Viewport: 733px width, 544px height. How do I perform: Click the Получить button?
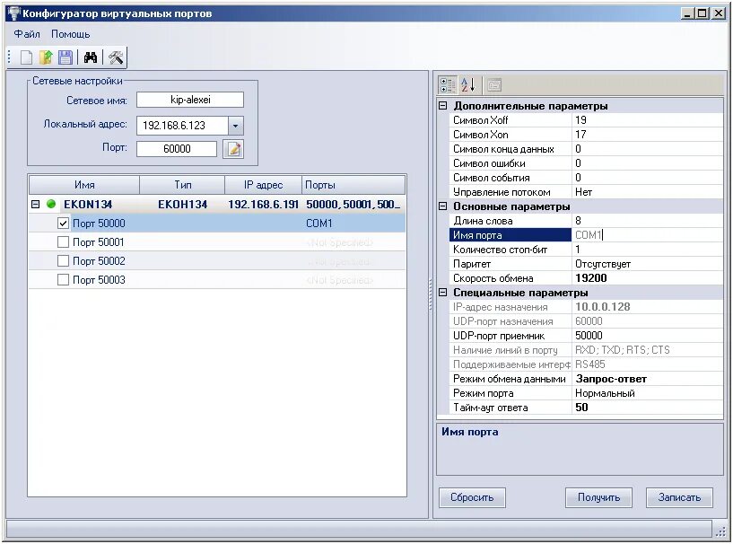[598, 497]
